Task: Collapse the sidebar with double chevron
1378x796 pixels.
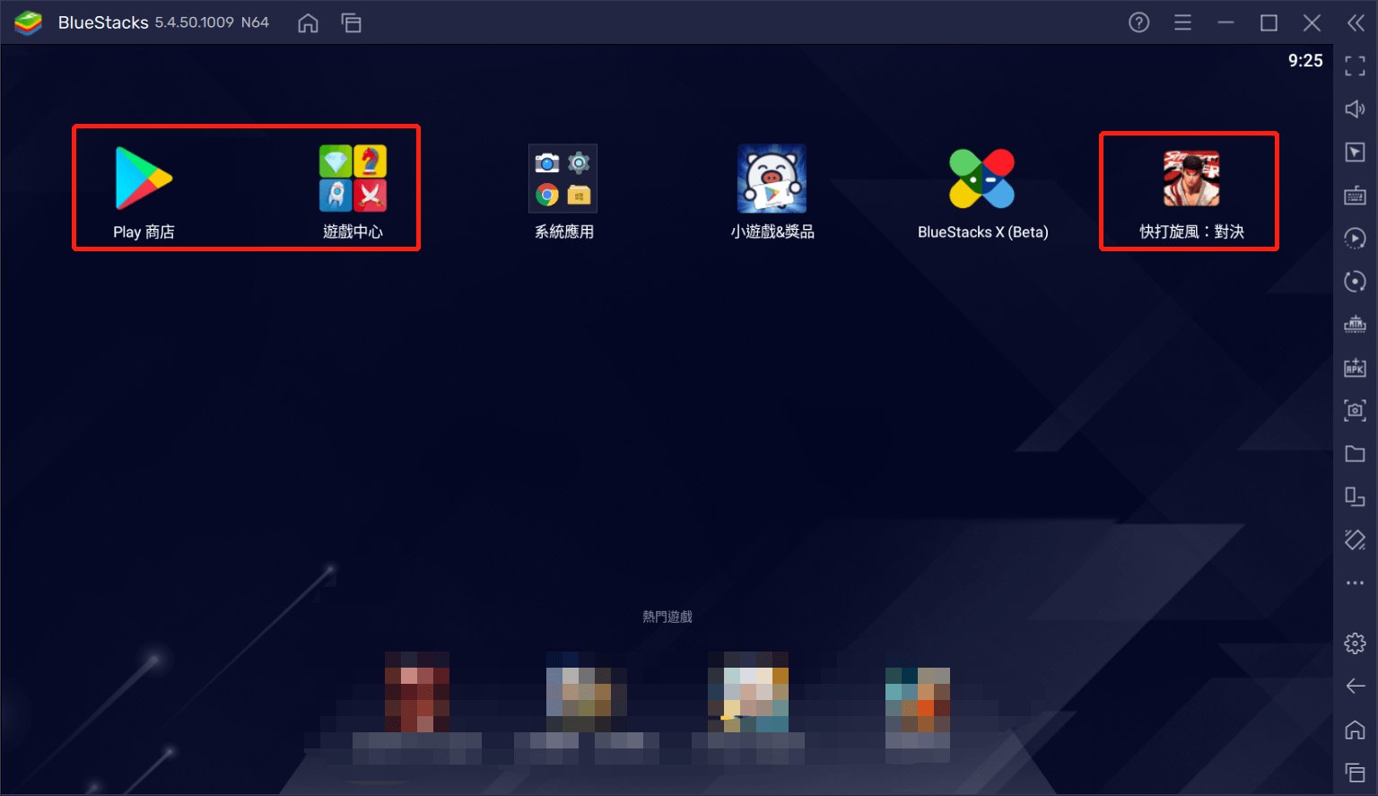Action: pos(1356,23)
